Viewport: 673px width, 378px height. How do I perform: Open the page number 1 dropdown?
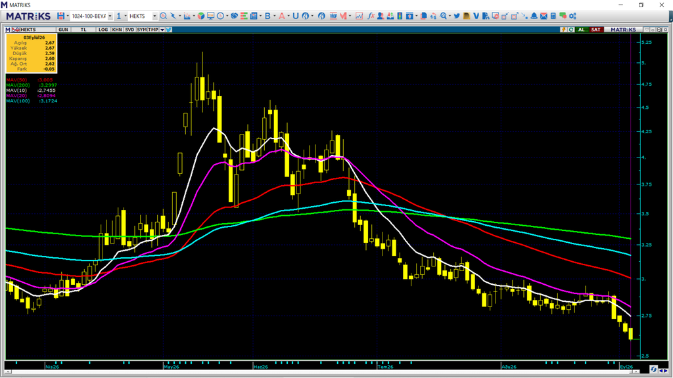point(126,16)
